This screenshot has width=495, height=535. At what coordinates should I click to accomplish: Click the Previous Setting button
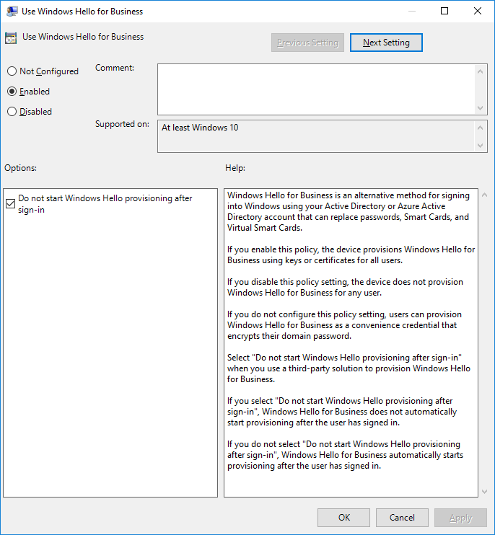[x=307, y=43]
